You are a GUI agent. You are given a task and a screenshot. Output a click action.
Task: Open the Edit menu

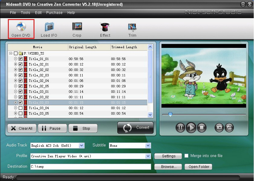tap(38, 13)
